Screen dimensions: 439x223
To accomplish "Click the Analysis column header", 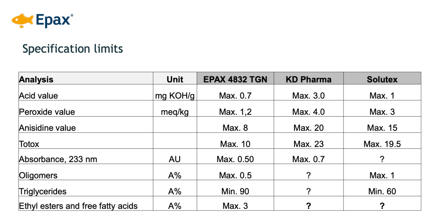I will pos(36,79).
